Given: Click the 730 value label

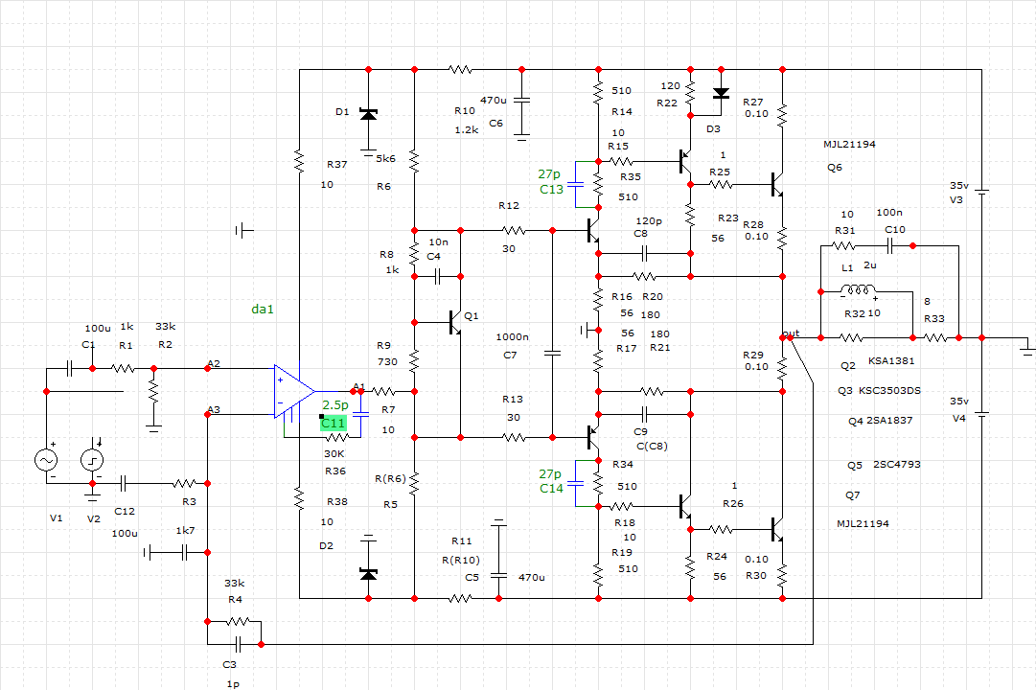Looking at the screenshot, I should coord(387,362).
